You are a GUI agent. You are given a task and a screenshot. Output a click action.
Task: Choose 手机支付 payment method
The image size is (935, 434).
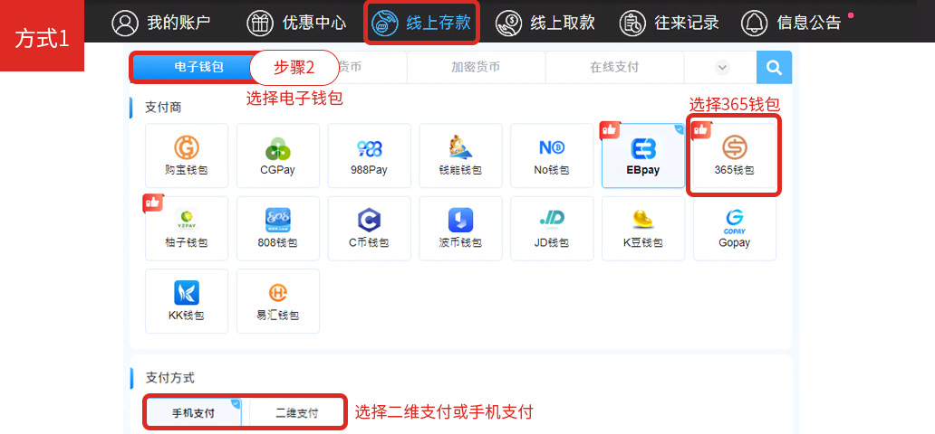click(194, 412)
